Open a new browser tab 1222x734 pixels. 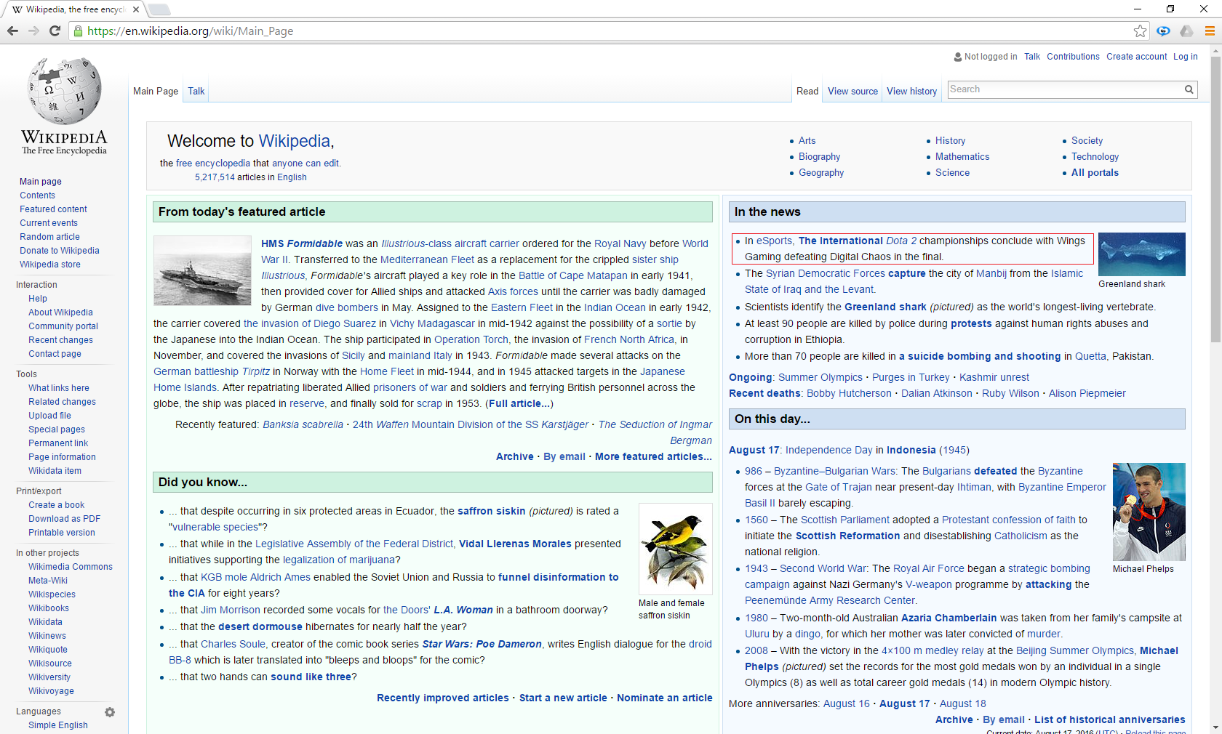click(159, 9)
